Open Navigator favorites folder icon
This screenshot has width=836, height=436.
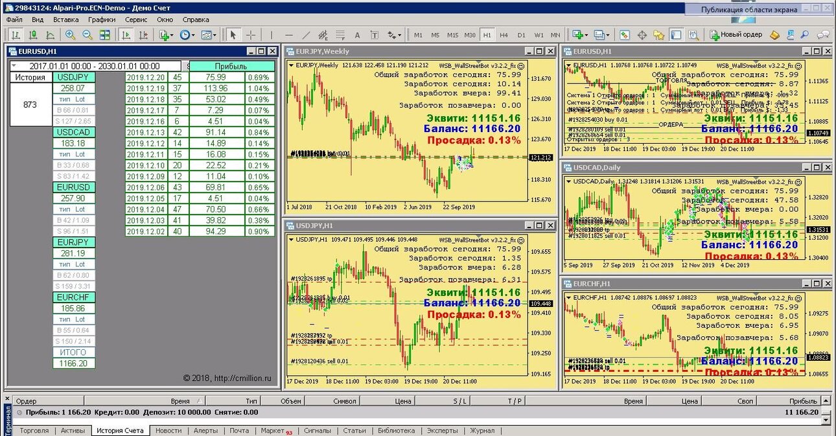658,35
